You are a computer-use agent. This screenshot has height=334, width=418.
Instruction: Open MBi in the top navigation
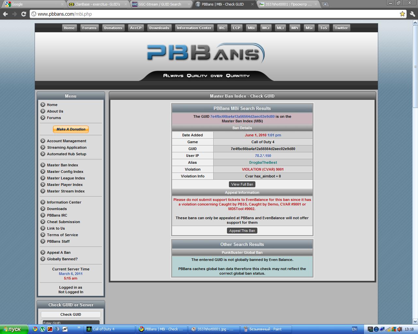click(x=251, y=28)
